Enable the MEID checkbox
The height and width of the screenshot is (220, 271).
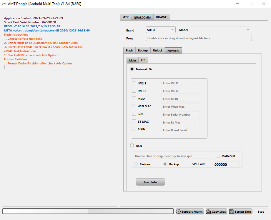[x=134, y=99]
